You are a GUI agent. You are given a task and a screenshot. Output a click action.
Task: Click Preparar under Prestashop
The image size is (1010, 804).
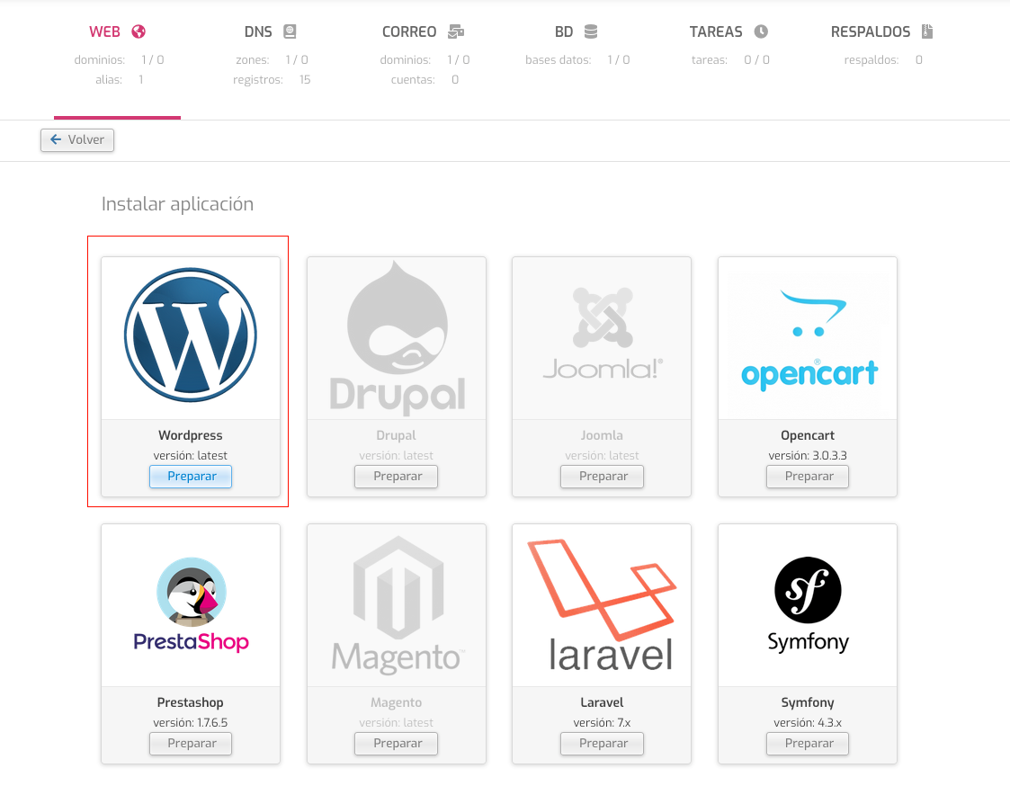[191, 744]
